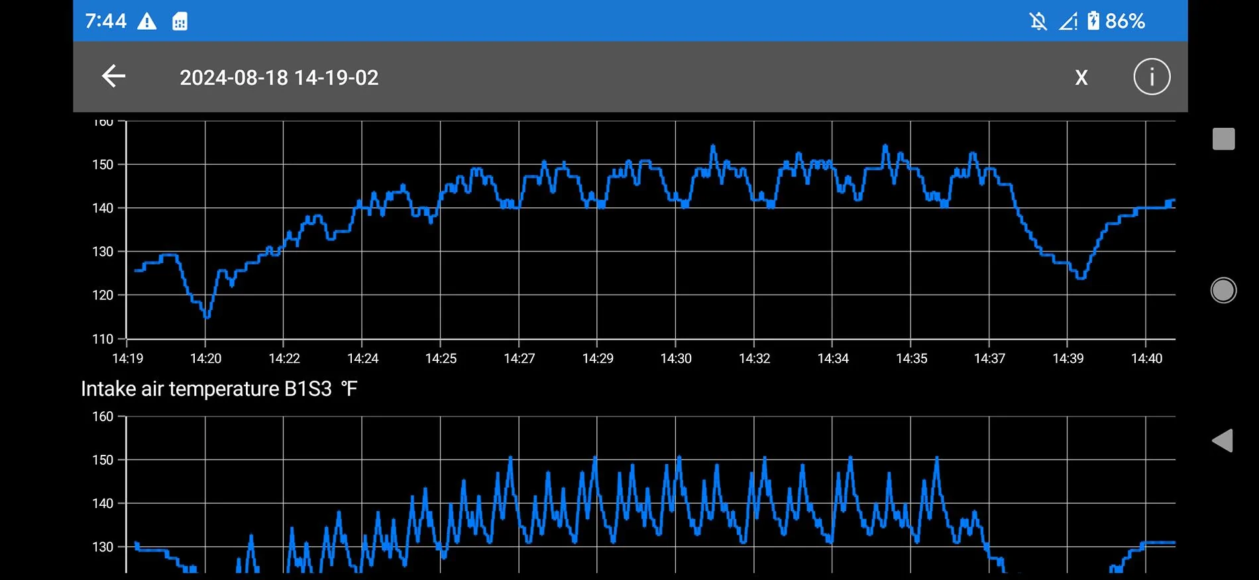The height and width of the screenshot is (580, 1259).
Task: Tap the Android home circle button
Action: click(x=1223, y=290)
